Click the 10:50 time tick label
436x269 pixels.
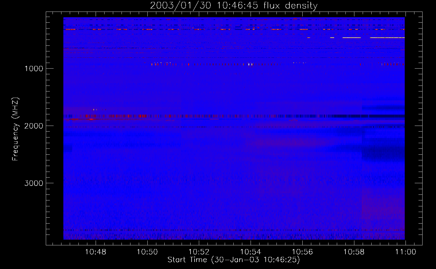pos(147,252)
